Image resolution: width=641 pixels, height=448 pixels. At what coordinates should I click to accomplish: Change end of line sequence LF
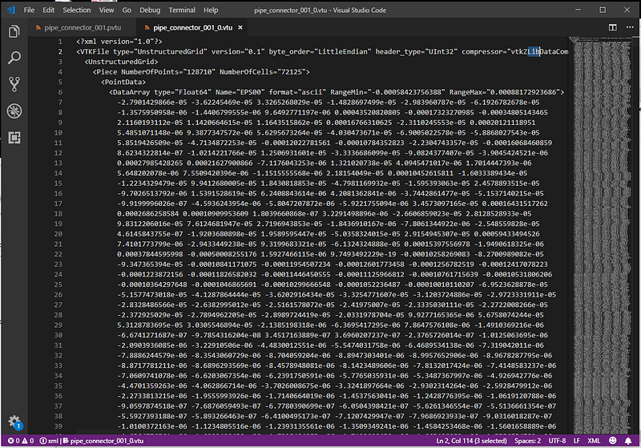[576, 441]
